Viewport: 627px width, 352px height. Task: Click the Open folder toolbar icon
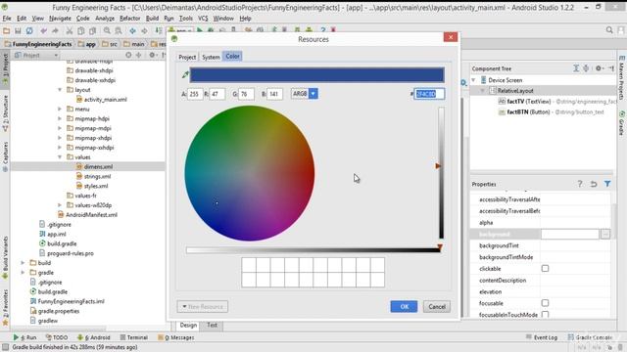tap(7, 30)
